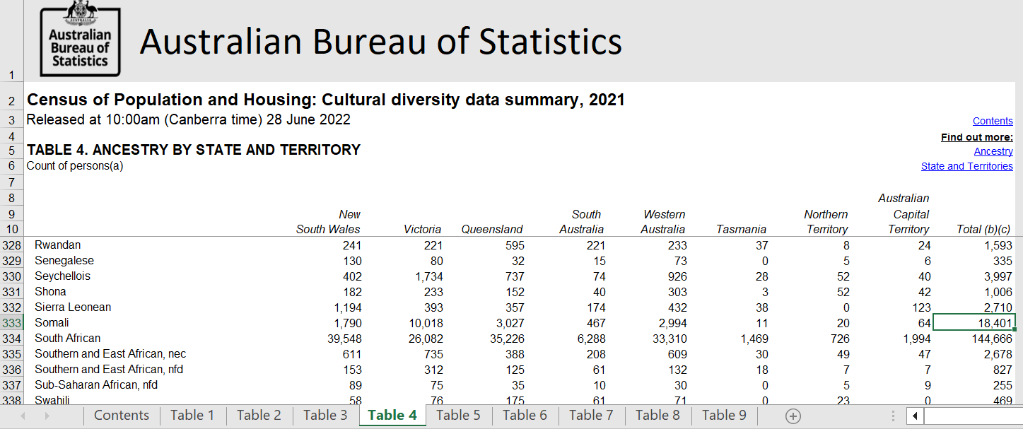The width and height of the screenshot is (1023, 429).
Task: Follow the Contents hyperlink in row 3
Action: coord(993,121)
